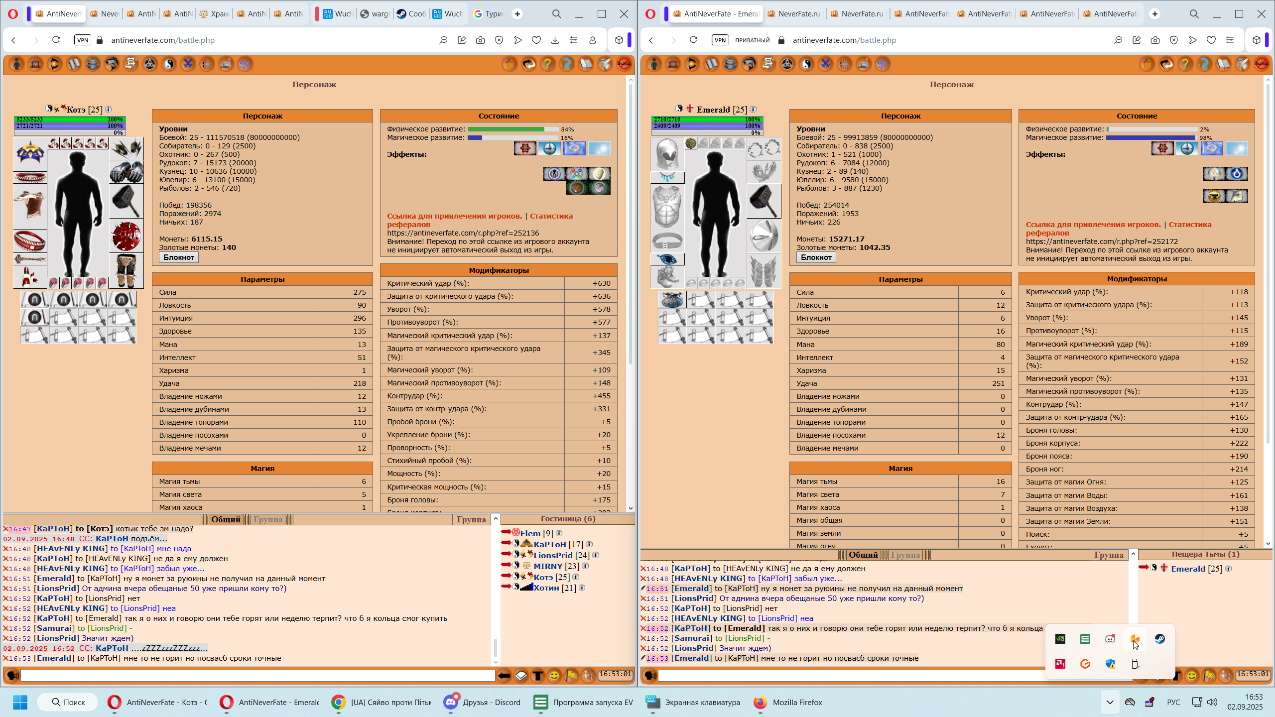Open new tab in right Opera window
The image size is (1275, 717).
click(x=1154, y=14)
